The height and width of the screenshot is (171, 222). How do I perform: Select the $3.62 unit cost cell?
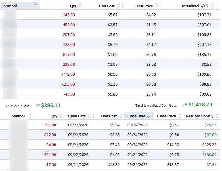click(x=113, y=35)
